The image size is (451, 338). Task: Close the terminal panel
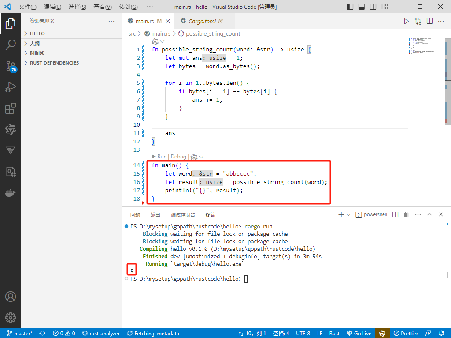pos(441,215)
